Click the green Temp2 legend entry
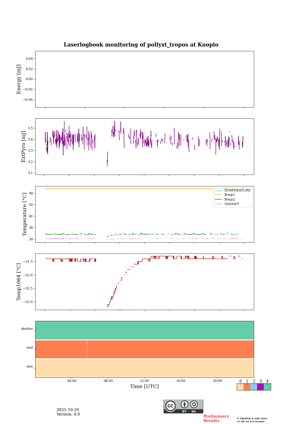Image resolution: width=282 pixels, height=424 pixels. click(x=229, y=200)
